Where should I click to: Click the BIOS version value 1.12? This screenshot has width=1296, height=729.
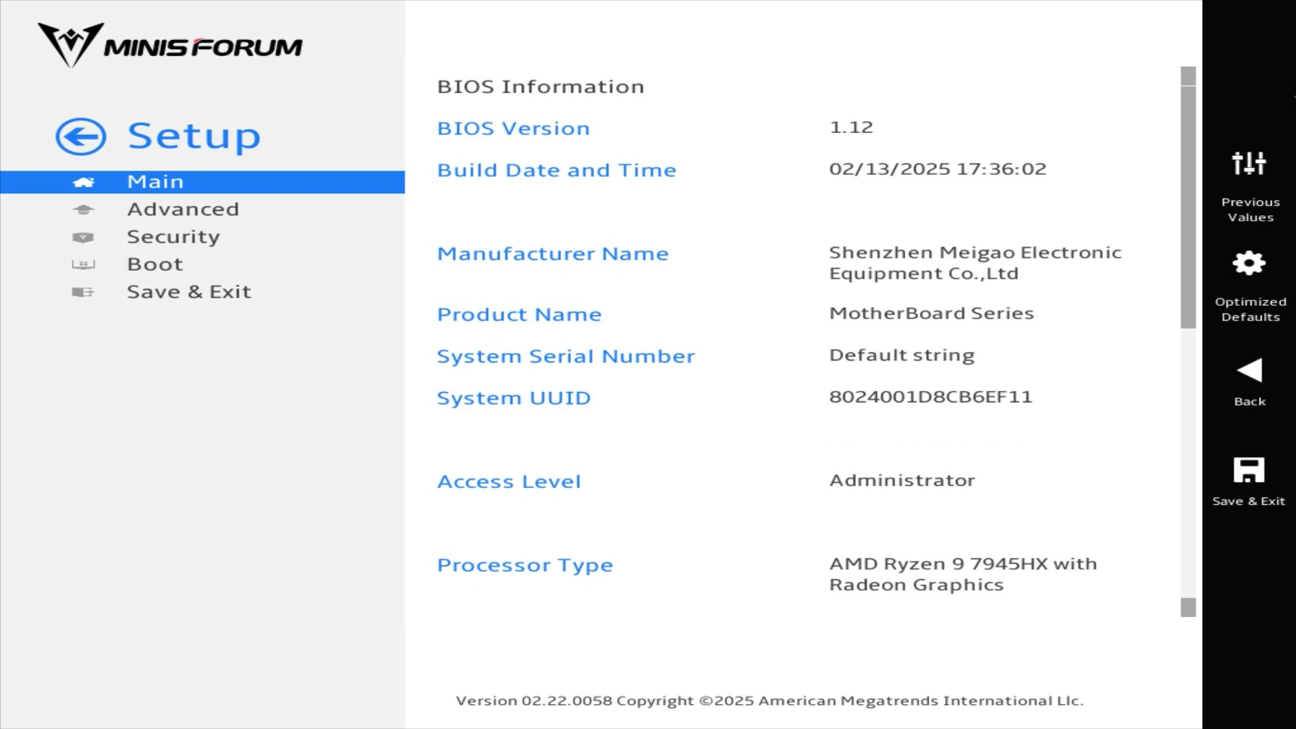pos(851,127)
